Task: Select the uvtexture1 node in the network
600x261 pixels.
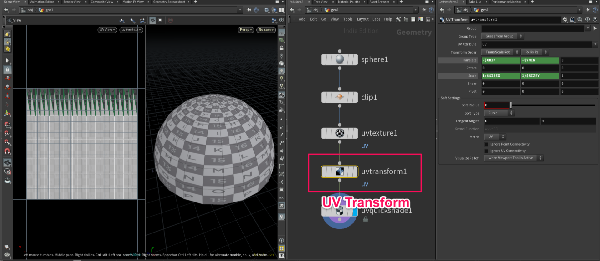Action: pos(340,133)
